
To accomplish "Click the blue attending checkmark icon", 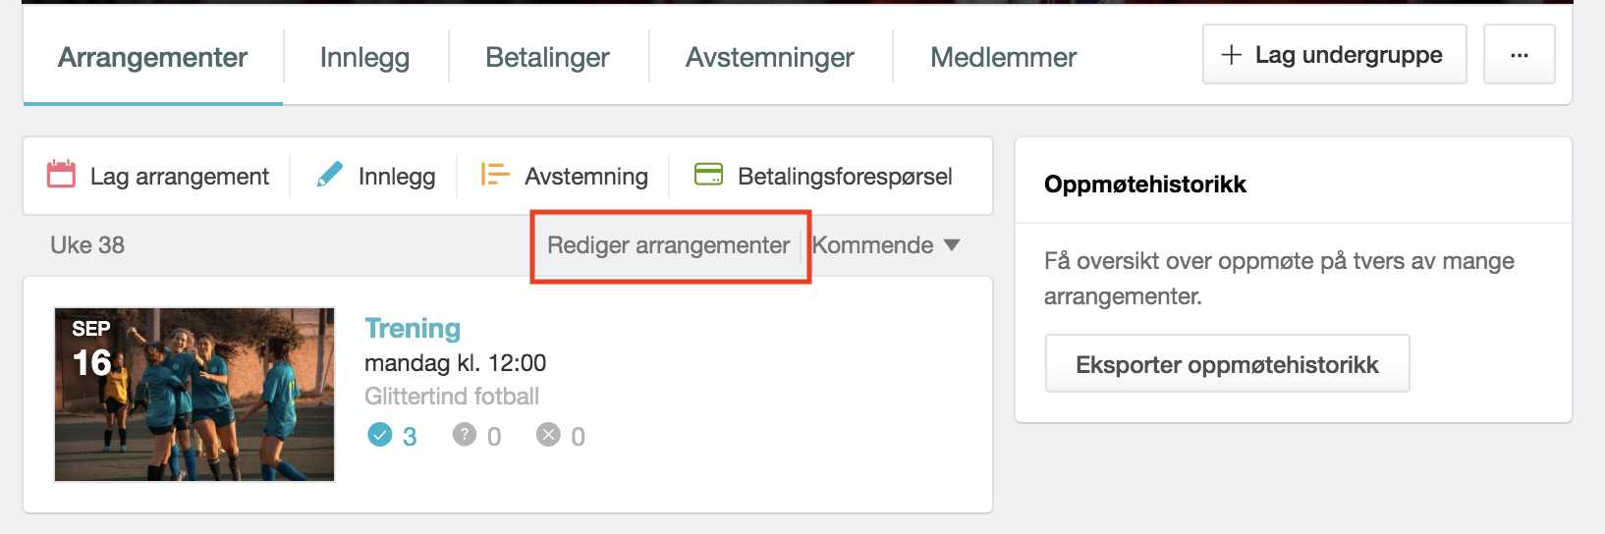I will click(x=380, y=434).
